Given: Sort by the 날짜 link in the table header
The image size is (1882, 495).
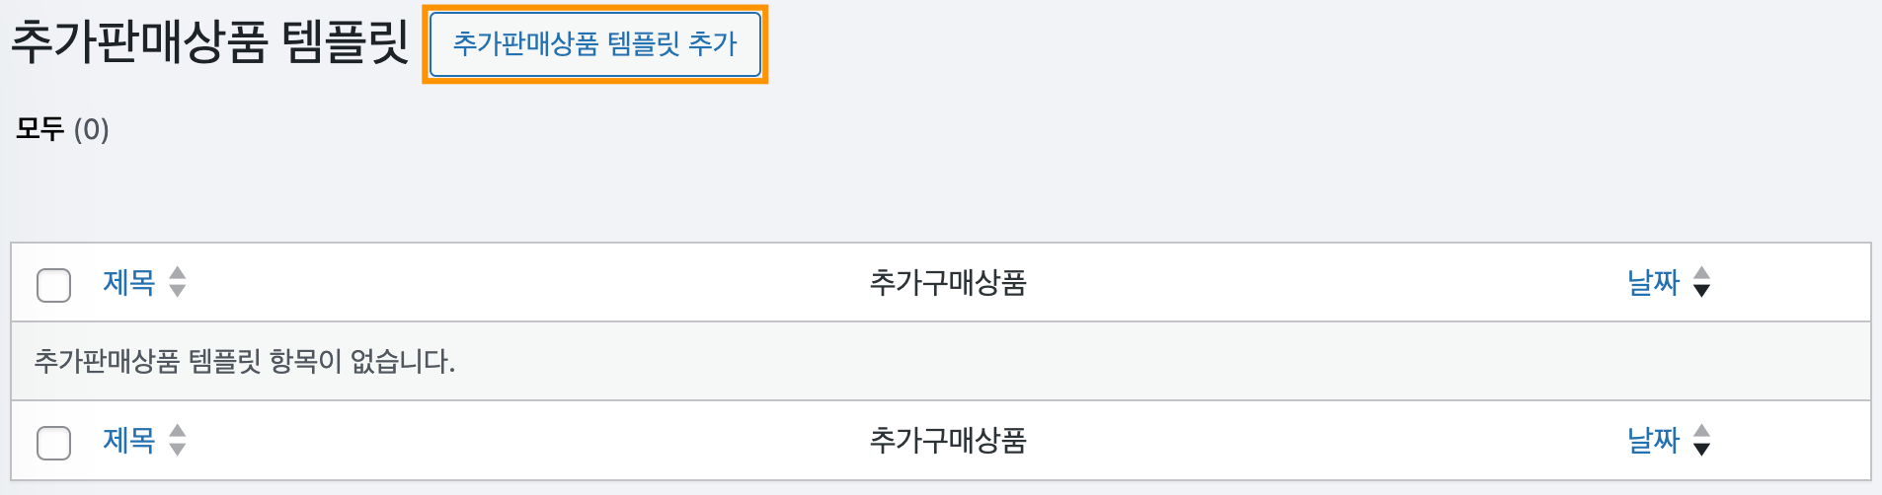Looking at the screenshot, I should (x=1653, y=283).
